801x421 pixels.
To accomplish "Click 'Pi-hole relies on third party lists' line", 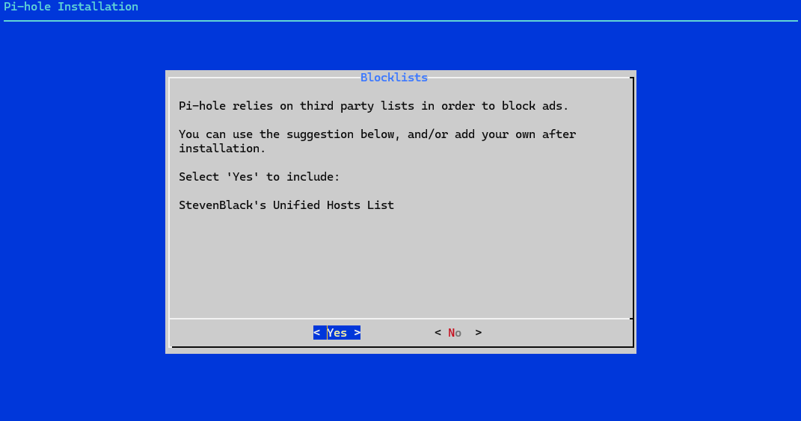I will (x=373, y=106).
